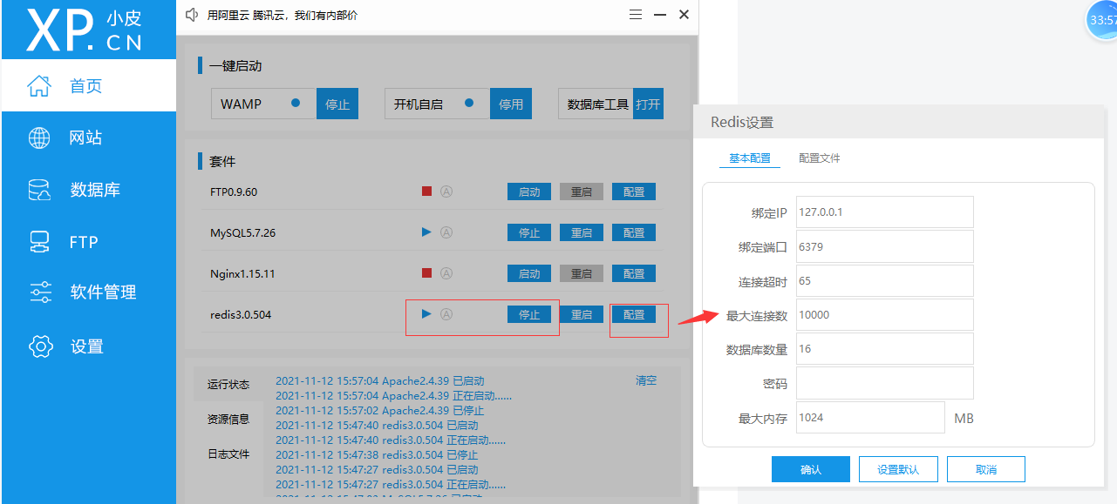Click the speaker announcement icon

click(x=193, y=15)
